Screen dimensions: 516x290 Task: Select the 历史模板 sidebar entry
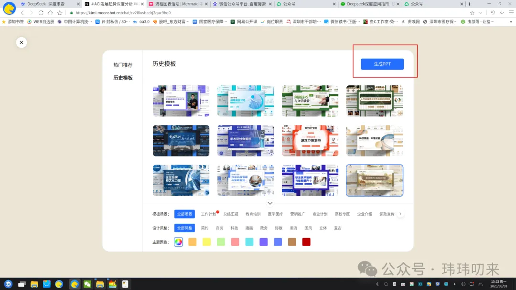123,78
